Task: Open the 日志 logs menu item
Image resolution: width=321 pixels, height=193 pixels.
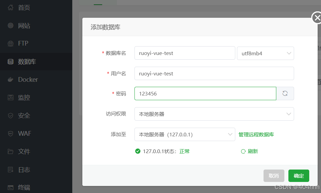Action: 24,170
